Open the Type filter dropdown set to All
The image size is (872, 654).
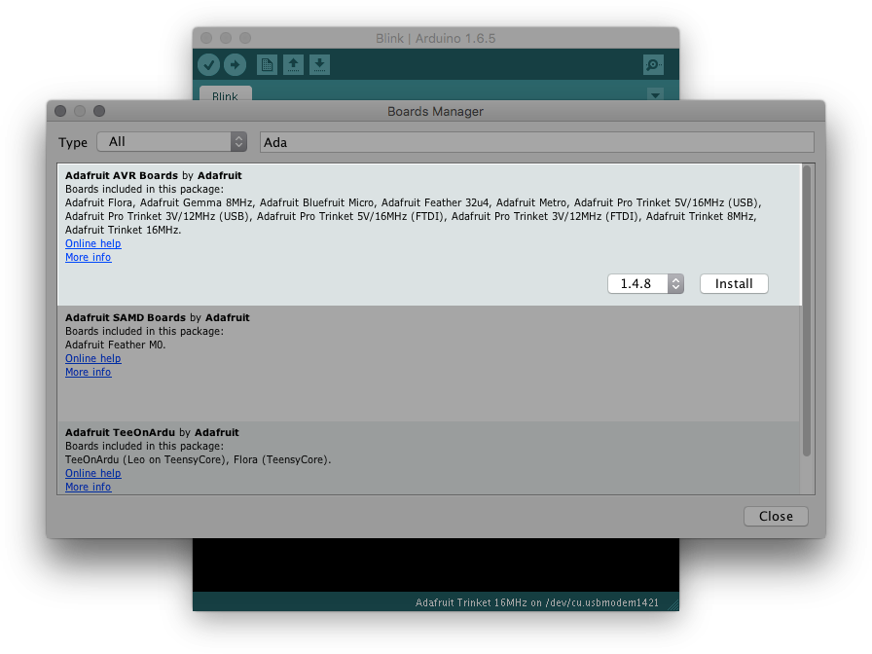tap(172, 142)
